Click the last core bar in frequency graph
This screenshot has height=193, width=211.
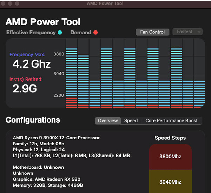tap(199, 73)
